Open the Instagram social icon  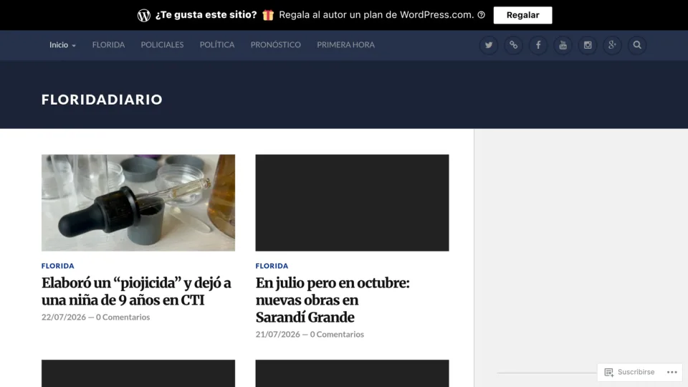click(x=588, y=45)
